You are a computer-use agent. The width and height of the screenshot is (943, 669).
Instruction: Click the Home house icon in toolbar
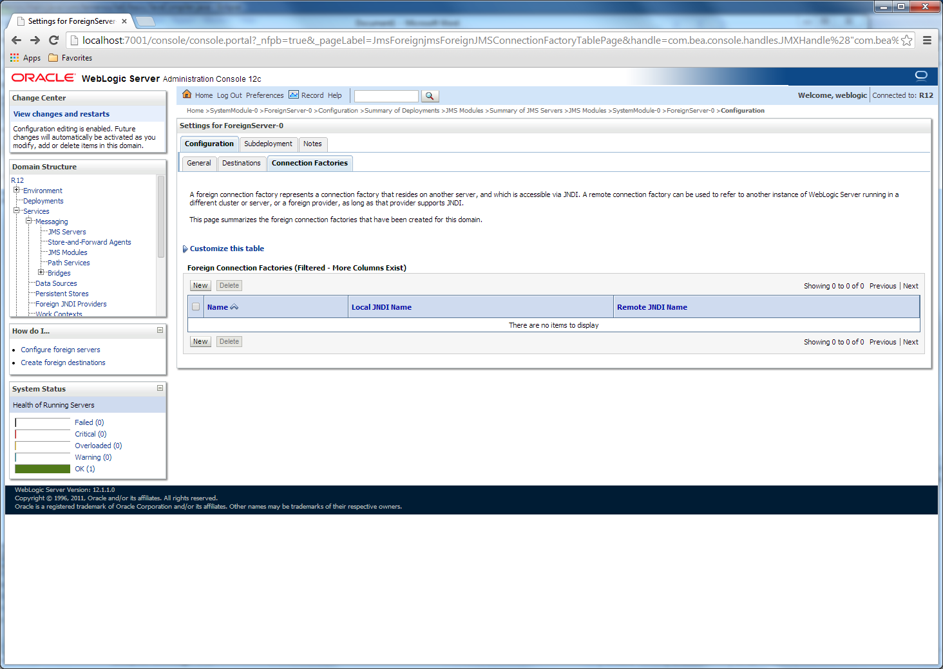pyautogui.click(x=187, y=95)
